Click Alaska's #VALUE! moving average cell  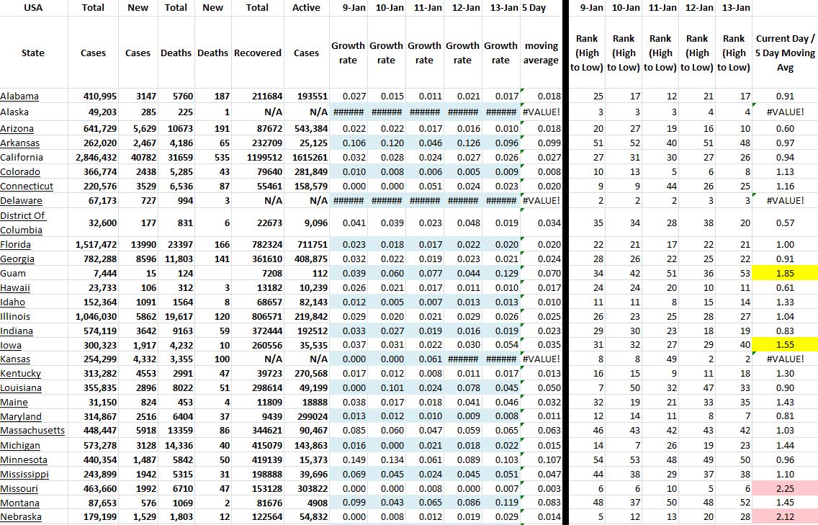[x=541, y=112]
